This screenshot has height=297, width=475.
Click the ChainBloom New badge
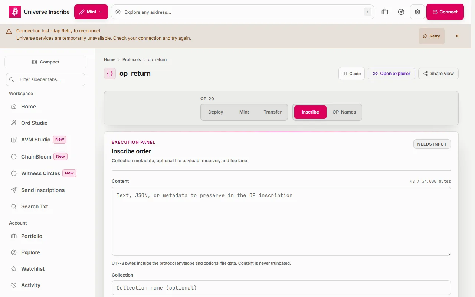click(60, 157)
